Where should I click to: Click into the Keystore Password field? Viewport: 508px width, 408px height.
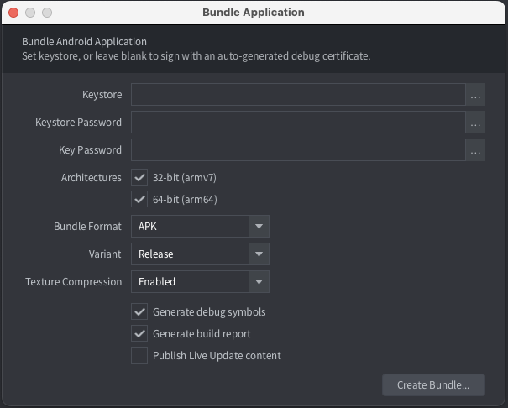pos(298,123)
